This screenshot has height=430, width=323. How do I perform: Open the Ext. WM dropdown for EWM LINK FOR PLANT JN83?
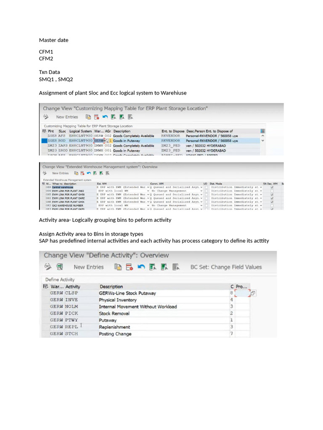[148, 191]
